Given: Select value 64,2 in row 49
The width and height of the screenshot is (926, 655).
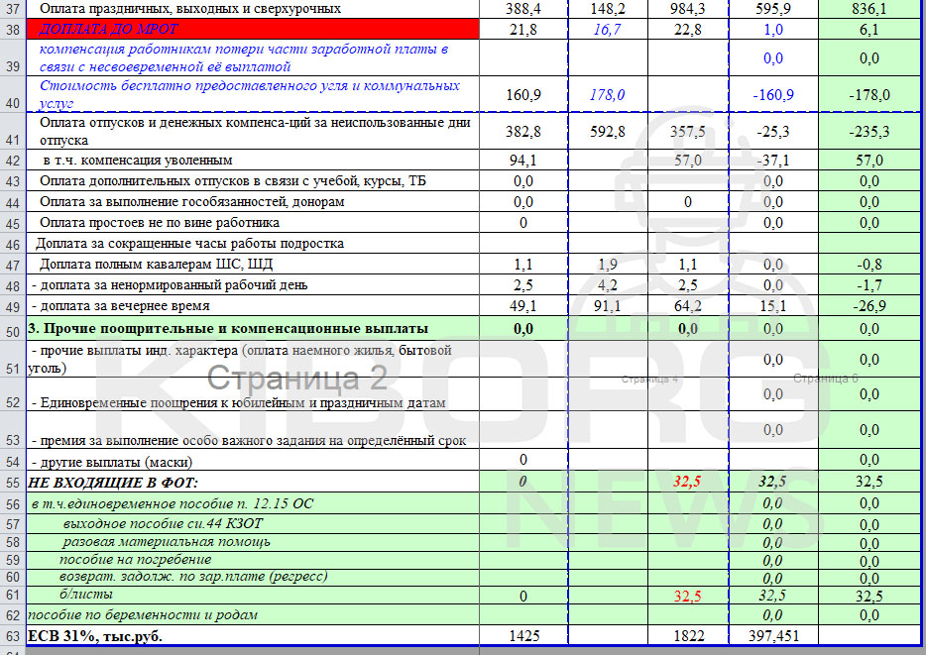Looking at the screenshot, I should (687, 305).
